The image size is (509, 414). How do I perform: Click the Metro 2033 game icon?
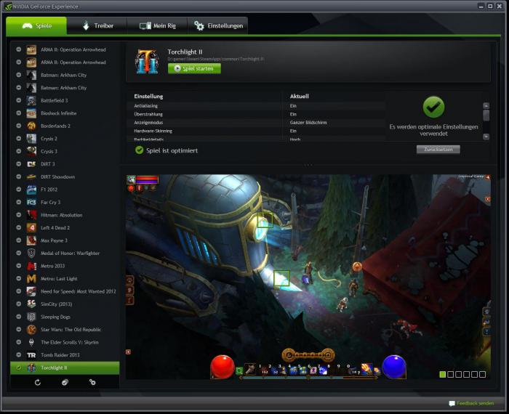(x=31, y=266)
